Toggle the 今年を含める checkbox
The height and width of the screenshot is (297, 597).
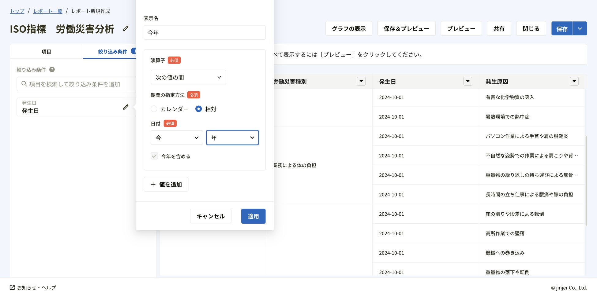point(154,156)
